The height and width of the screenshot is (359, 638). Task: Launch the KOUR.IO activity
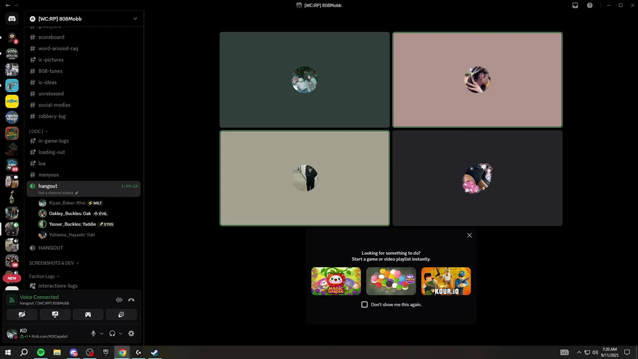tap(446, 281)
